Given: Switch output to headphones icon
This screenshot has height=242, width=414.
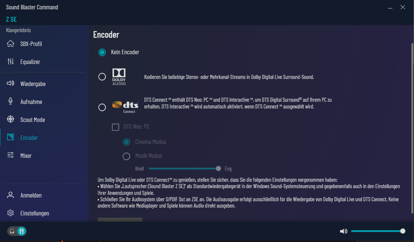Looking at the screenshot, I should click(x=12, y=232).
